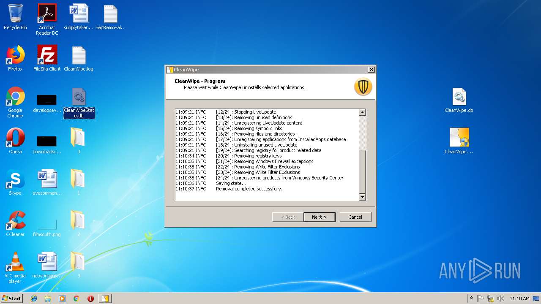The image size is (541, 304).
Task: Select log line "[16/24]: Removing files and directories"
Action: [255, 134]
